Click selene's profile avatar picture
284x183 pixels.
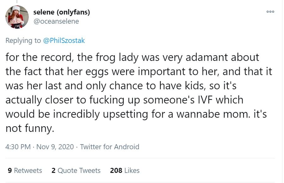(x=17, y=17)
